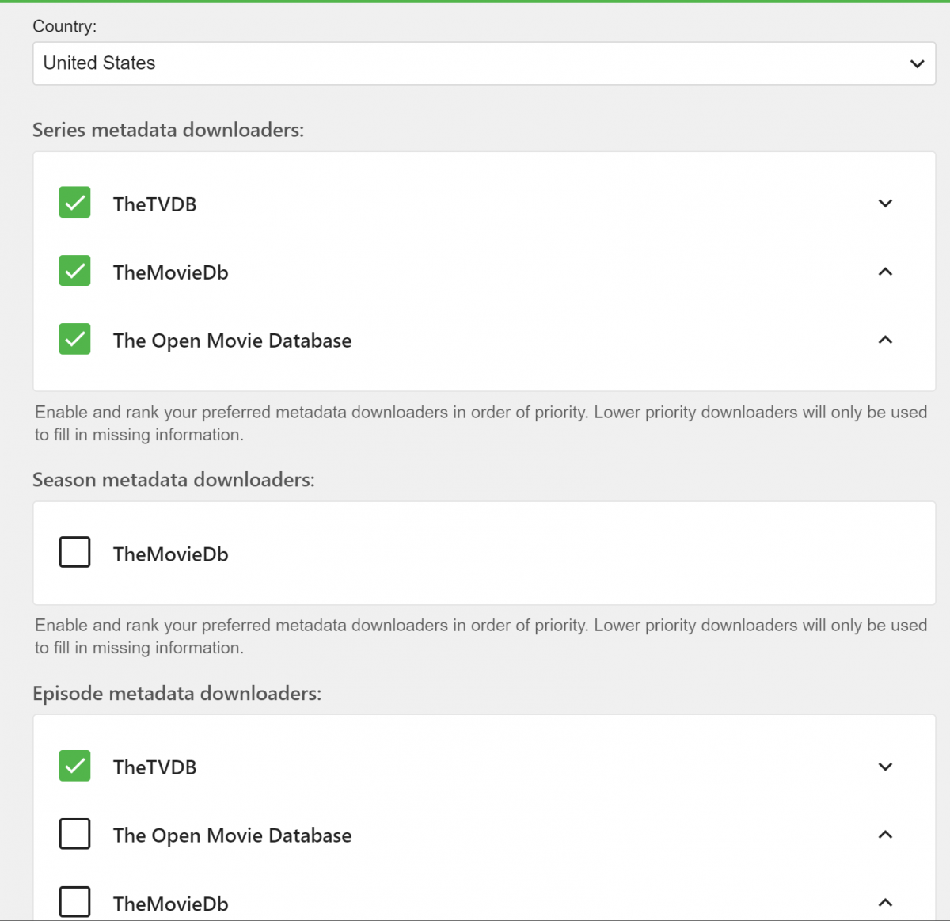Enable TheMovieDb for Episode metadata
This screenshot has width=950, height=921.
tap(75, 902)
